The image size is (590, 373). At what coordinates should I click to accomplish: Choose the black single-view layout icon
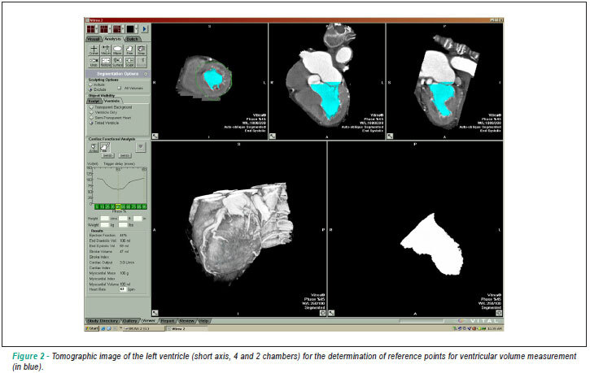pyautogui.click(x=130, y=29)
